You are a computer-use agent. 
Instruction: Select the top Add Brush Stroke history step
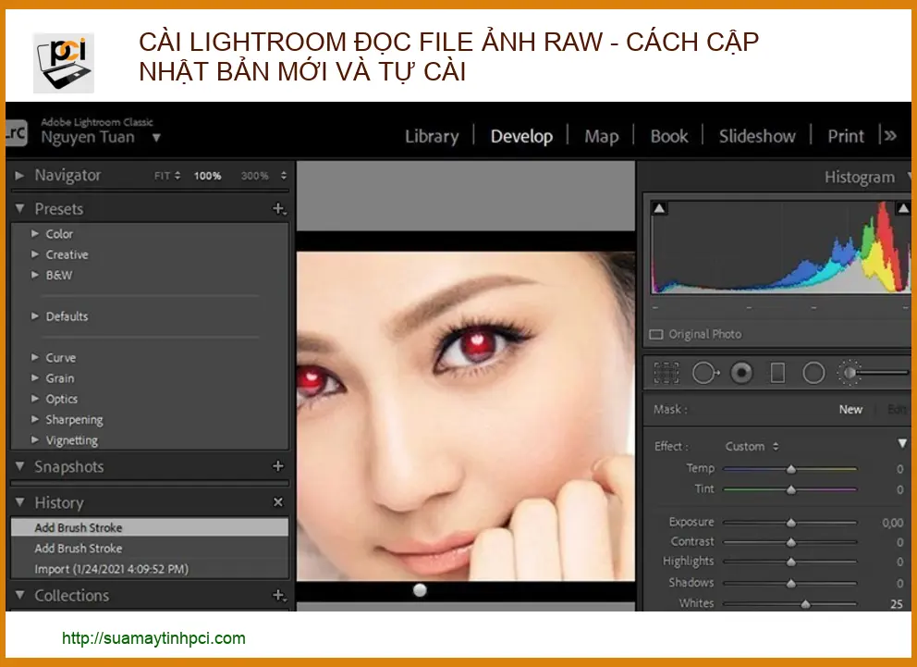tap(150, 527)
